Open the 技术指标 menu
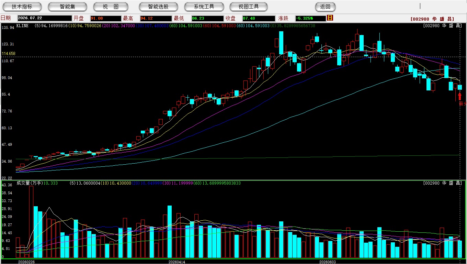467x264 pixels. 22,7
